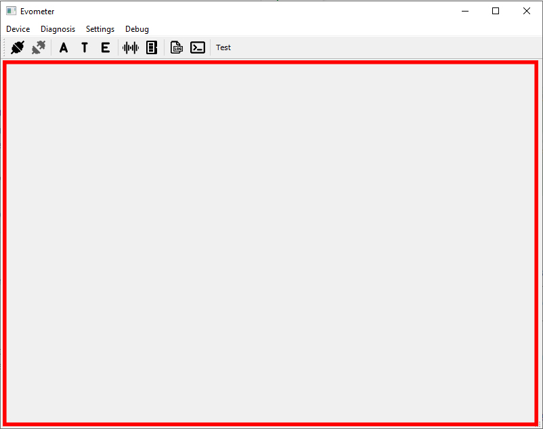543x429 pixels.
Task: Open the Settings menu
Action: point(100,29)
